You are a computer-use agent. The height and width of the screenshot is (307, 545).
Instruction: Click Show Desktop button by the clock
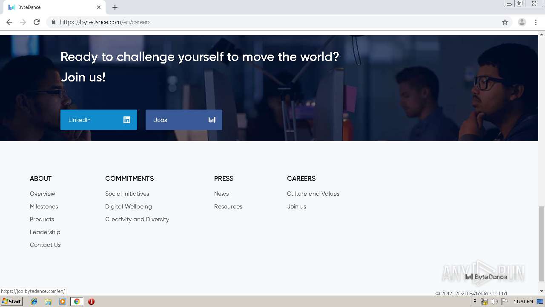click(x=540, y=301)
